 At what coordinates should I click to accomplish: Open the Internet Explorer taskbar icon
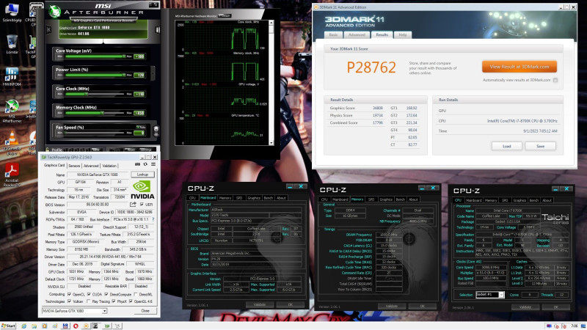pyautogui.click(x=24, y=326)
